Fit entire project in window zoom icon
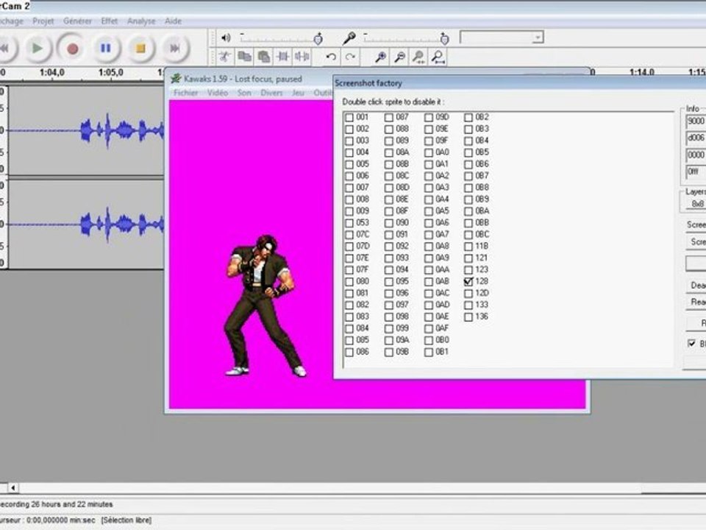The image size is (706, 530). pos(438,57)
